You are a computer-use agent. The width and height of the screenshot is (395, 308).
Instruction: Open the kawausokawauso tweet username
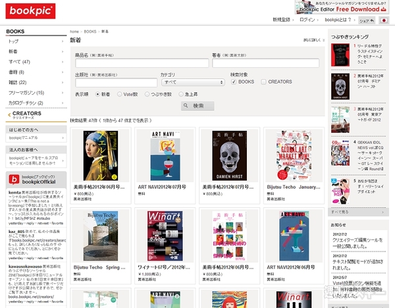tap(25, 266)
